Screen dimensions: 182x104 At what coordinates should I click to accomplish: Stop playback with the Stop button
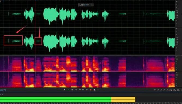tap(65, 90)
